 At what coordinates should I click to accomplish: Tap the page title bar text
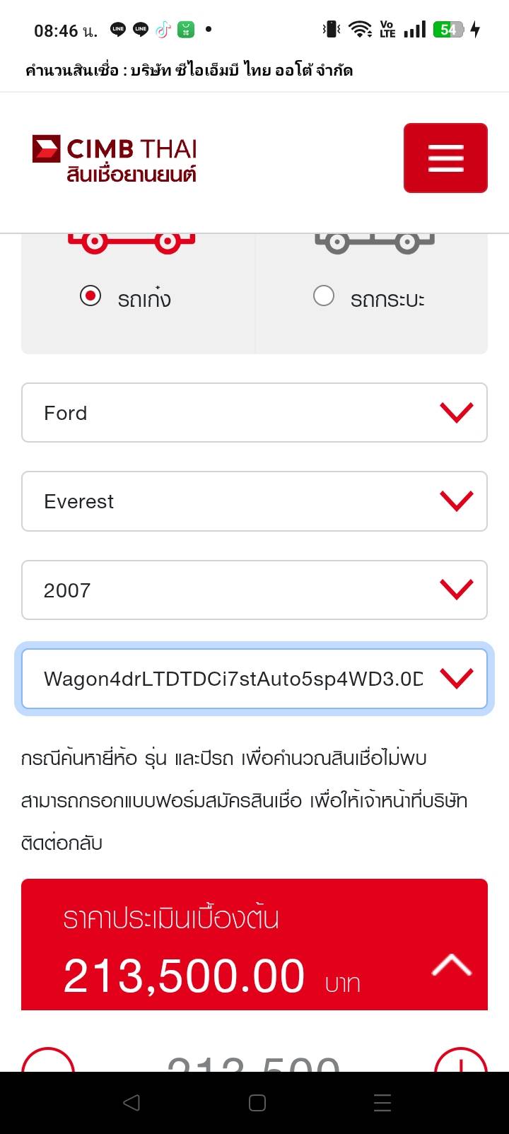pyautogui.click(x=189, y=70)
